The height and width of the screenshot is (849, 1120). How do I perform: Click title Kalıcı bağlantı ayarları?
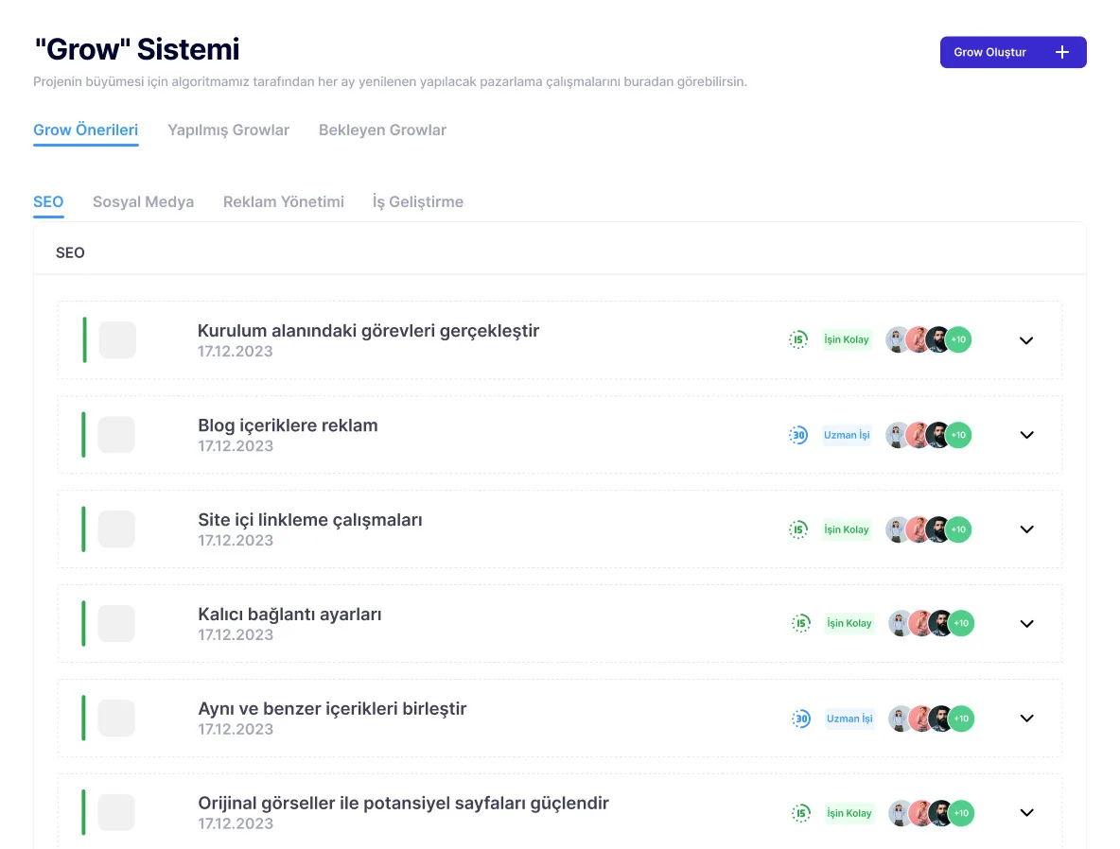click(289, 615)
